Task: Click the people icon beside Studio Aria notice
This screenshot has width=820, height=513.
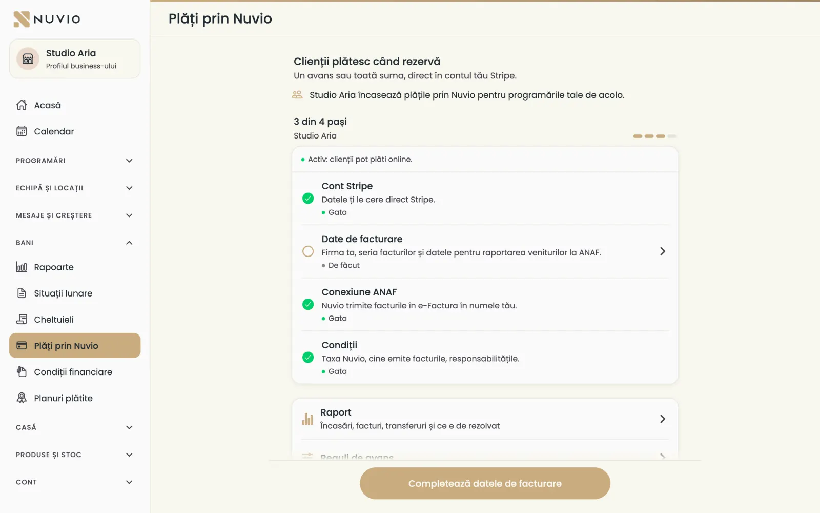Action: tap(297, 95)
